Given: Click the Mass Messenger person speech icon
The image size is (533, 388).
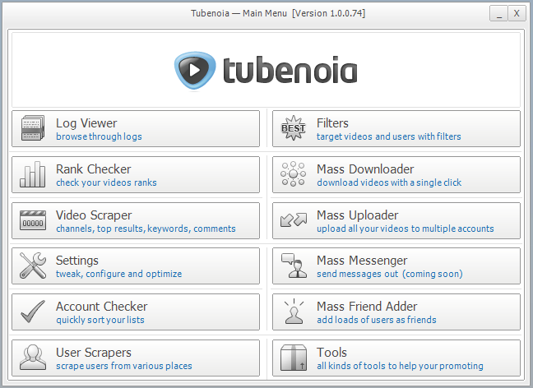Looking at the screenshot, I should (294, 266).
